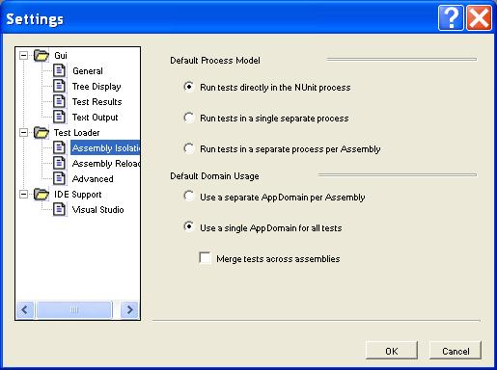The image size is (497, 370).
Task: Click the Visual Studio page icon
Action: tap(59, 209)
